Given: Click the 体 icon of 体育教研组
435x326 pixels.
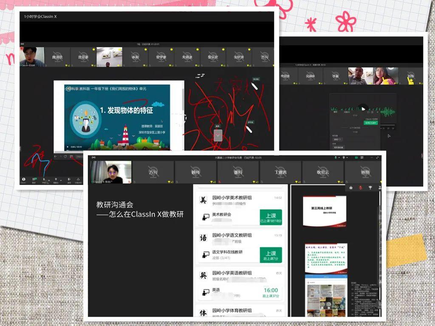Looking at the screenshot, I should 203,313.
